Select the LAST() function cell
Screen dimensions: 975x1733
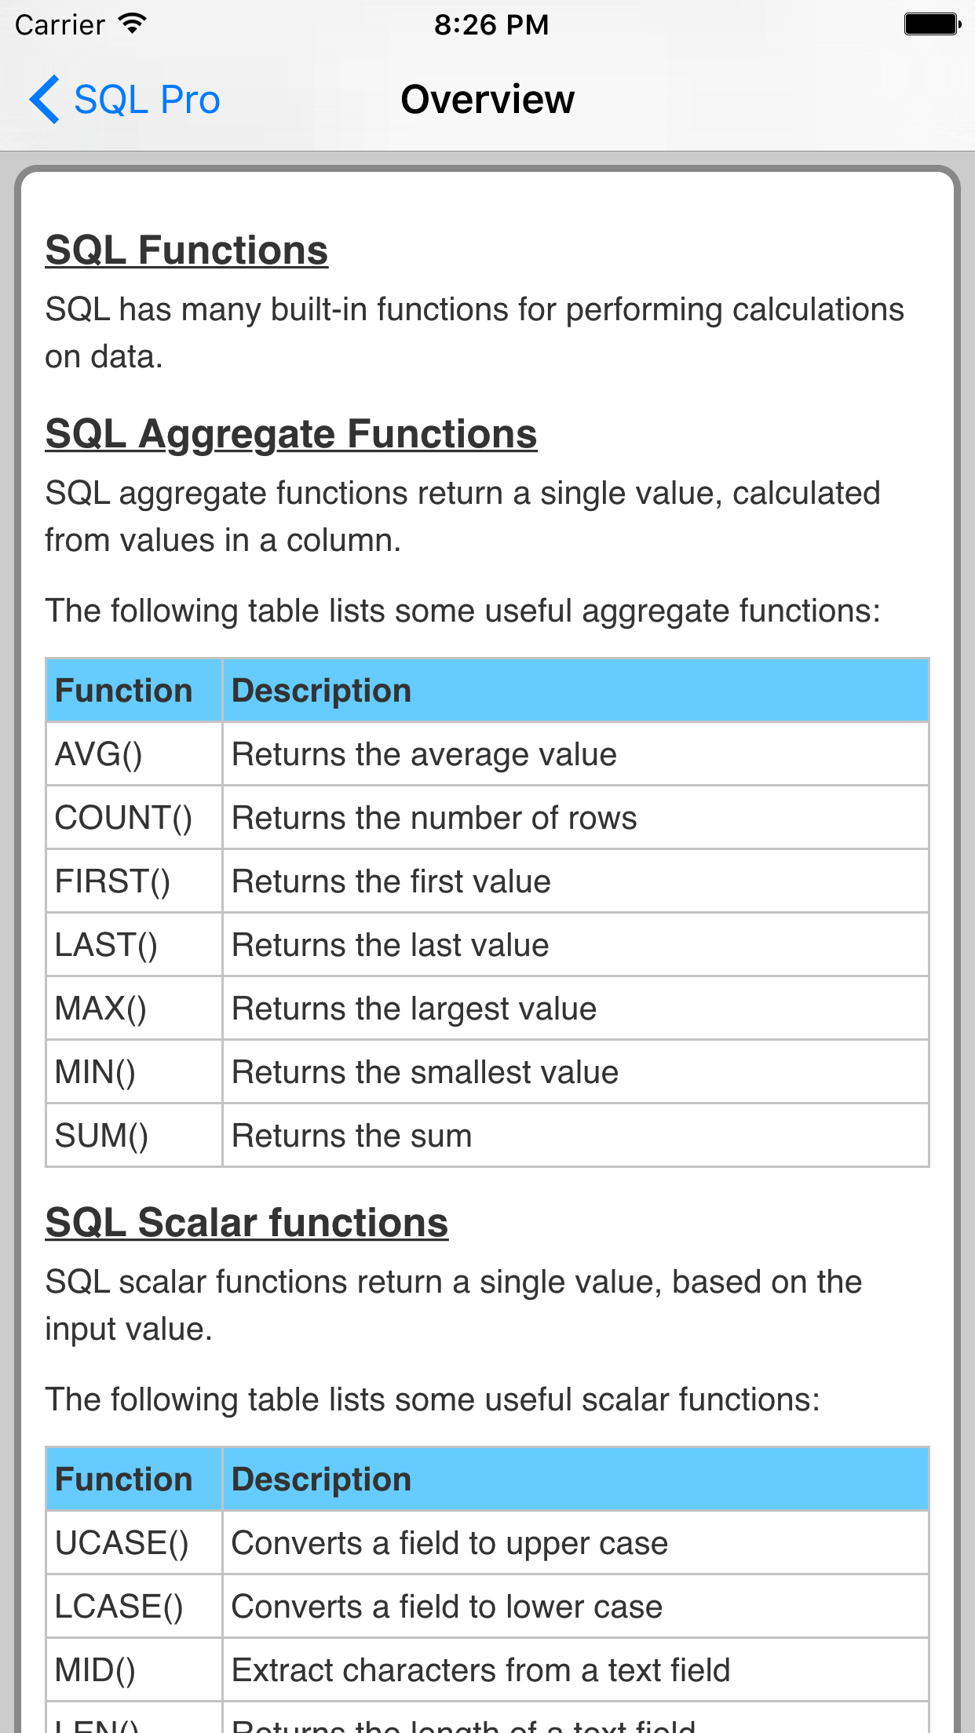pyautogui.click(x=106, y=945)
